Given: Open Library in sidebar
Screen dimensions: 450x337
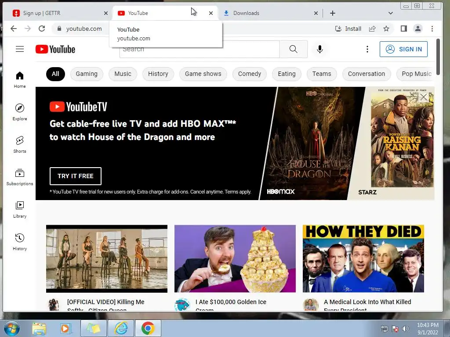Looking at the screenshot, I should click(20, 210).
